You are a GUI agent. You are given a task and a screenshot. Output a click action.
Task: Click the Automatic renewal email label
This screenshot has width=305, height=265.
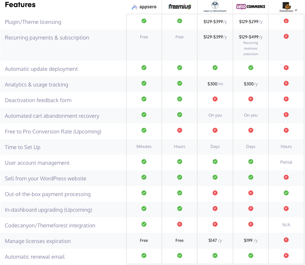pos(35,257)
